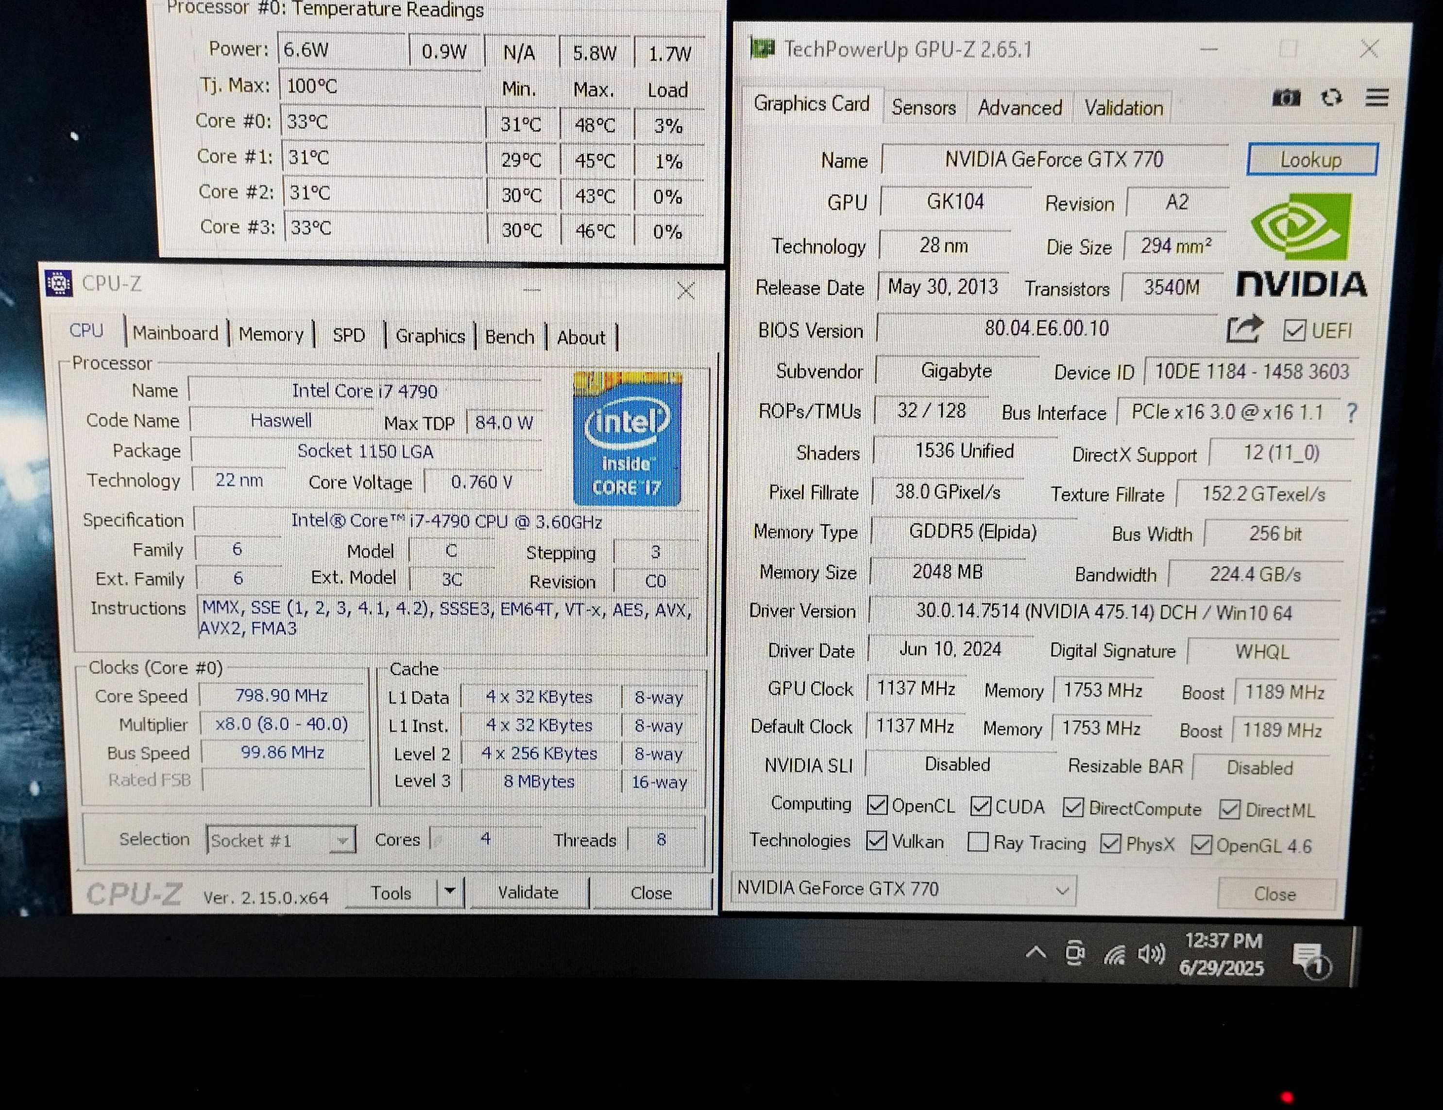The height and width of the screenshot is (1110, 1443).
Task: Toggle the UEFI checkbox
Action: coord(1294,330)
